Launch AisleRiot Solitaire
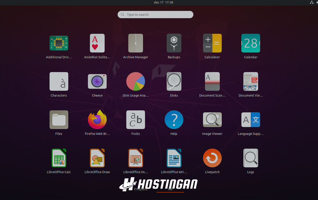Image resolution: width=318 pixels, height=200 pixels. pyautogui.click(x=97, y=43)
